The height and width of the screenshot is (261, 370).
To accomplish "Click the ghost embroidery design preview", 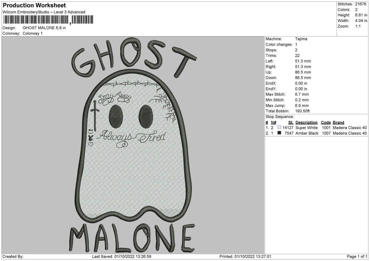I will tap(133, 145).
